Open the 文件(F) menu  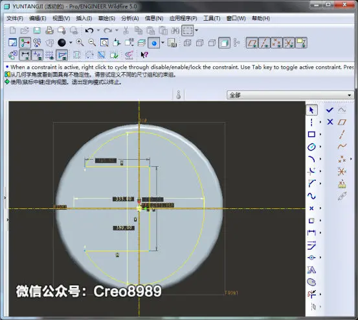tap(15, 18)
